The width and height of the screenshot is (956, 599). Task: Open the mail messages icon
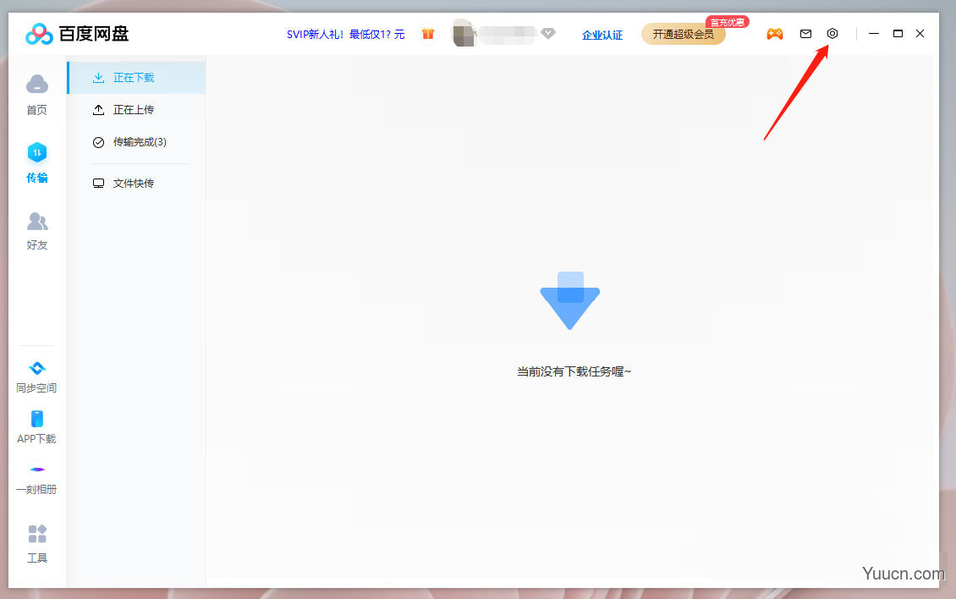coord(805,34)
